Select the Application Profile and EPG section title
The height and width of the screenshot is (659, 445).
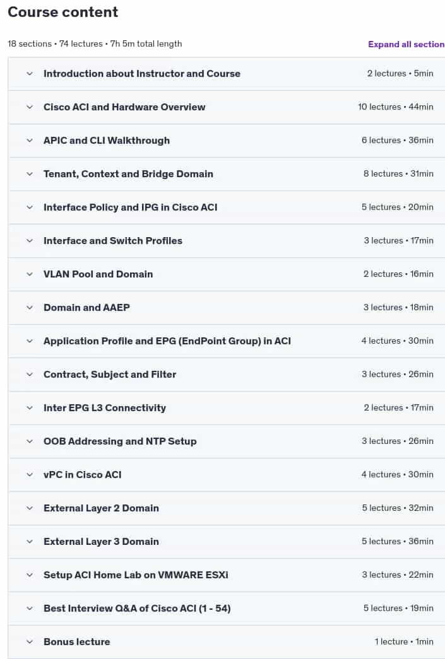tap(167, 341)
